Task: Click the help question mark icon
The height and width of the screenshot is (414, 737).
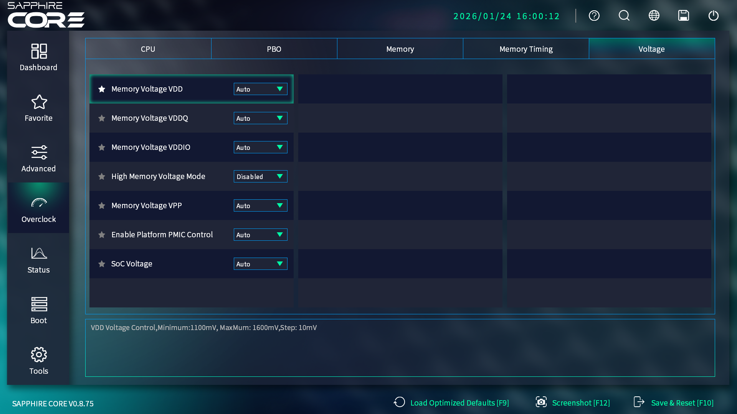Action: [x=594, y=16]
